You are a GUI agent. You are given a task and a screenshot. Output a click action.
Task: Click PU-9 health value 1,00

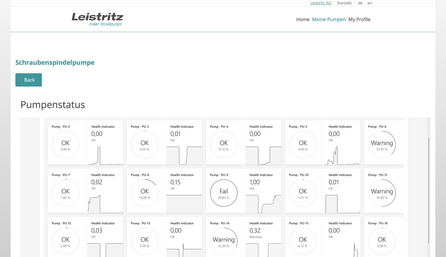[254, 182]
